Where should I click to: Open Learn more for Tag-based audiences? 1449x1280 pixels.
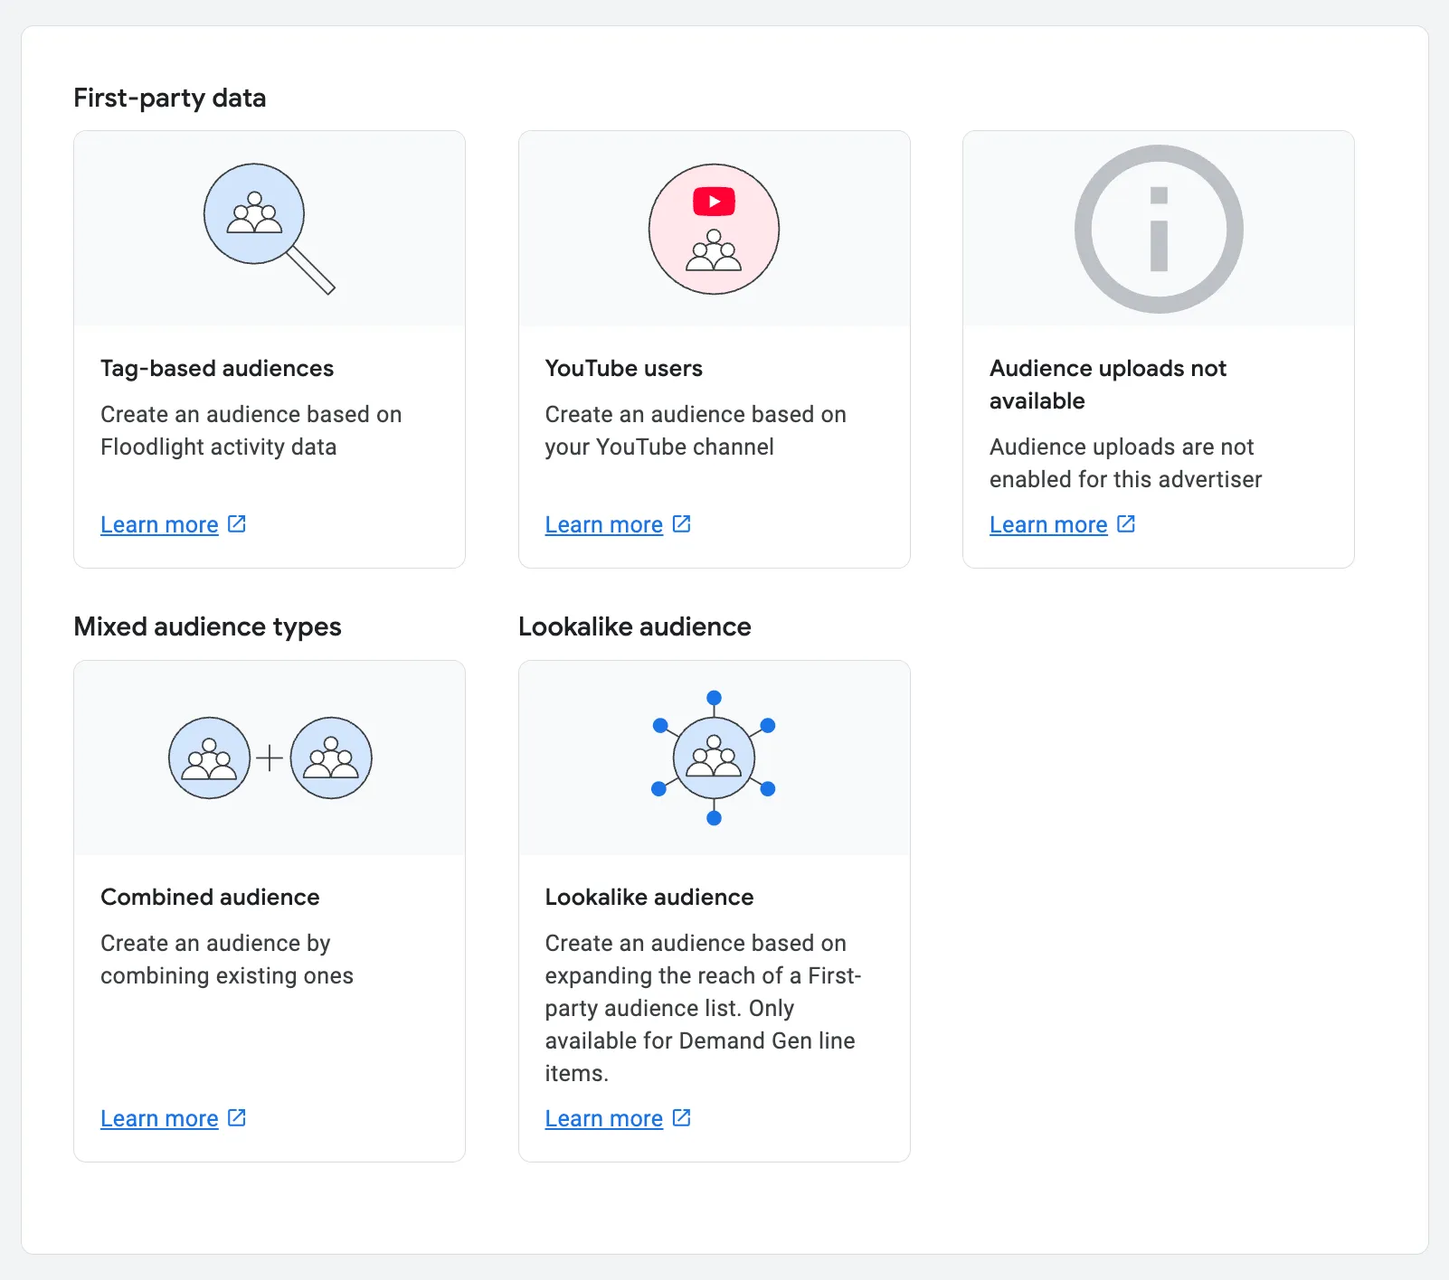tap(159, 524)
